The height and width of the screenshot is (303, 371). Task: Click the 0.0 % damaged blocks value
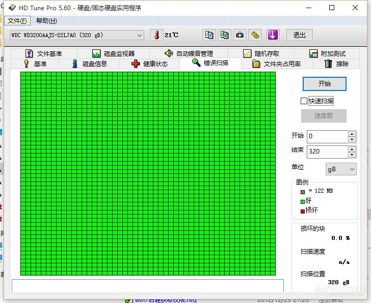coord(340,238)
